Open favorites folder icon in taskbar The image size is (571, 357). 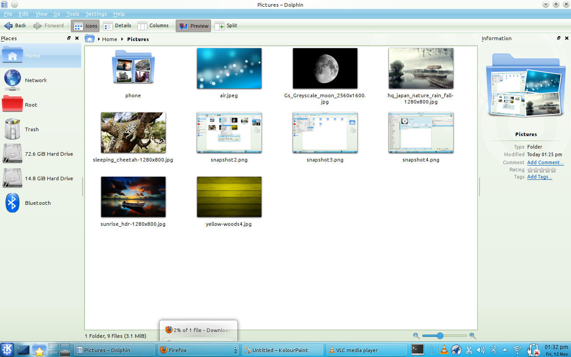39,350
